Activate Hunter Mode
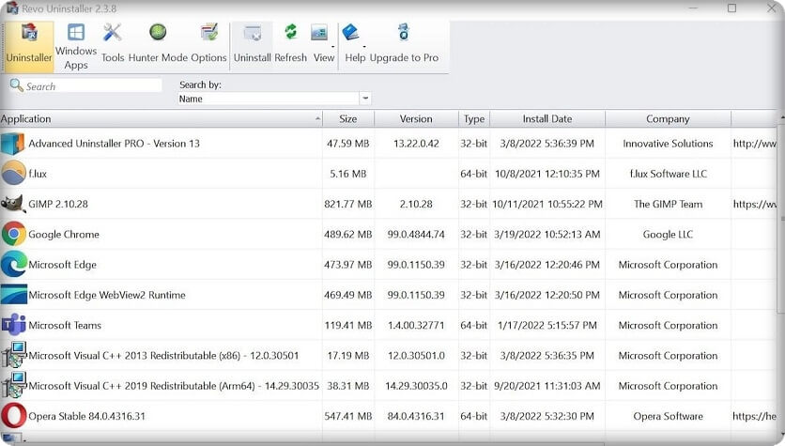 click(158, 44)
